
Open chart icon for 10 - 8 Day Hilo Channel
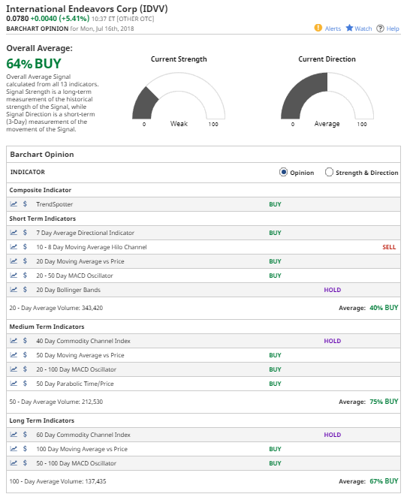pyautogui.click(x=14, y=247)
